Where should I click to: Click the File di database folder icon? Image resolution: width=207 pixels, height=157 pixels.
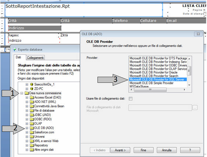(32, 111)
